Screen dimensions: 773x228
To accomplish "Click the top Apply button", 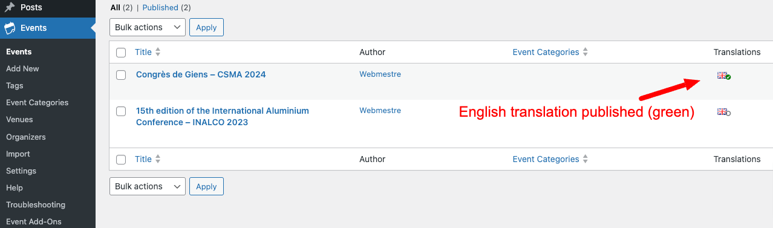I will click(x=206, y=27).
